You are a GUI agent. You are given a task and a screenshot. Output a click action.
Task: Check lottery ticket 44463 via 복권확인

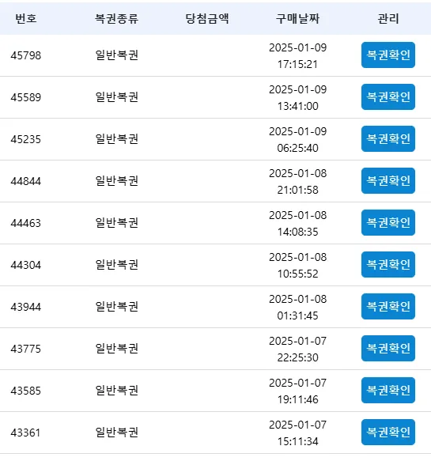(388, 222)
